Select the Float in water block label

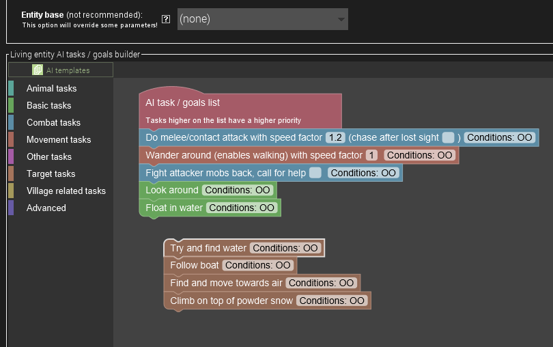[174, 208]
